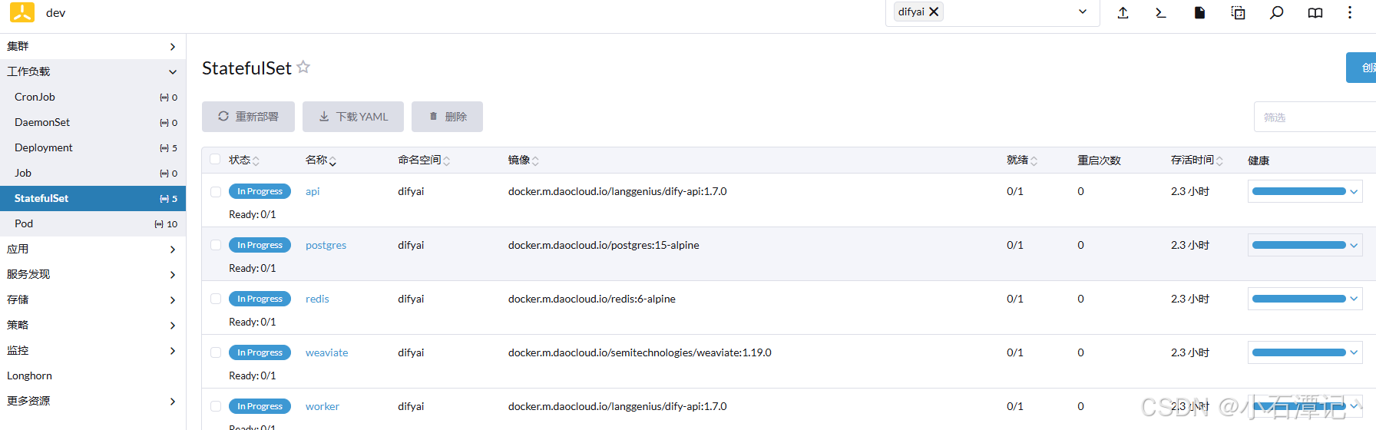Click the api row In Progress badge
Screen dimensions: 1376x430
point(260,191)
